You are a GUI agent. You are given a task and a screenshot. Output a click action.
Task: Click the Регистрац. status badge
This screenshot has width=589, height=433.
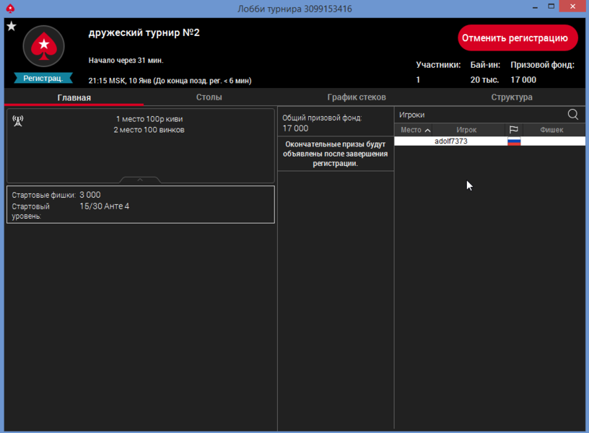(43, 78)
